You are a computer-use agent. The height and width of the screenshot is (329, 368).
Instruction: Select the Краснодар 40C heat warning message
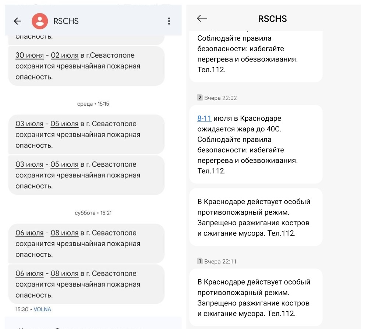click(256, 144)
